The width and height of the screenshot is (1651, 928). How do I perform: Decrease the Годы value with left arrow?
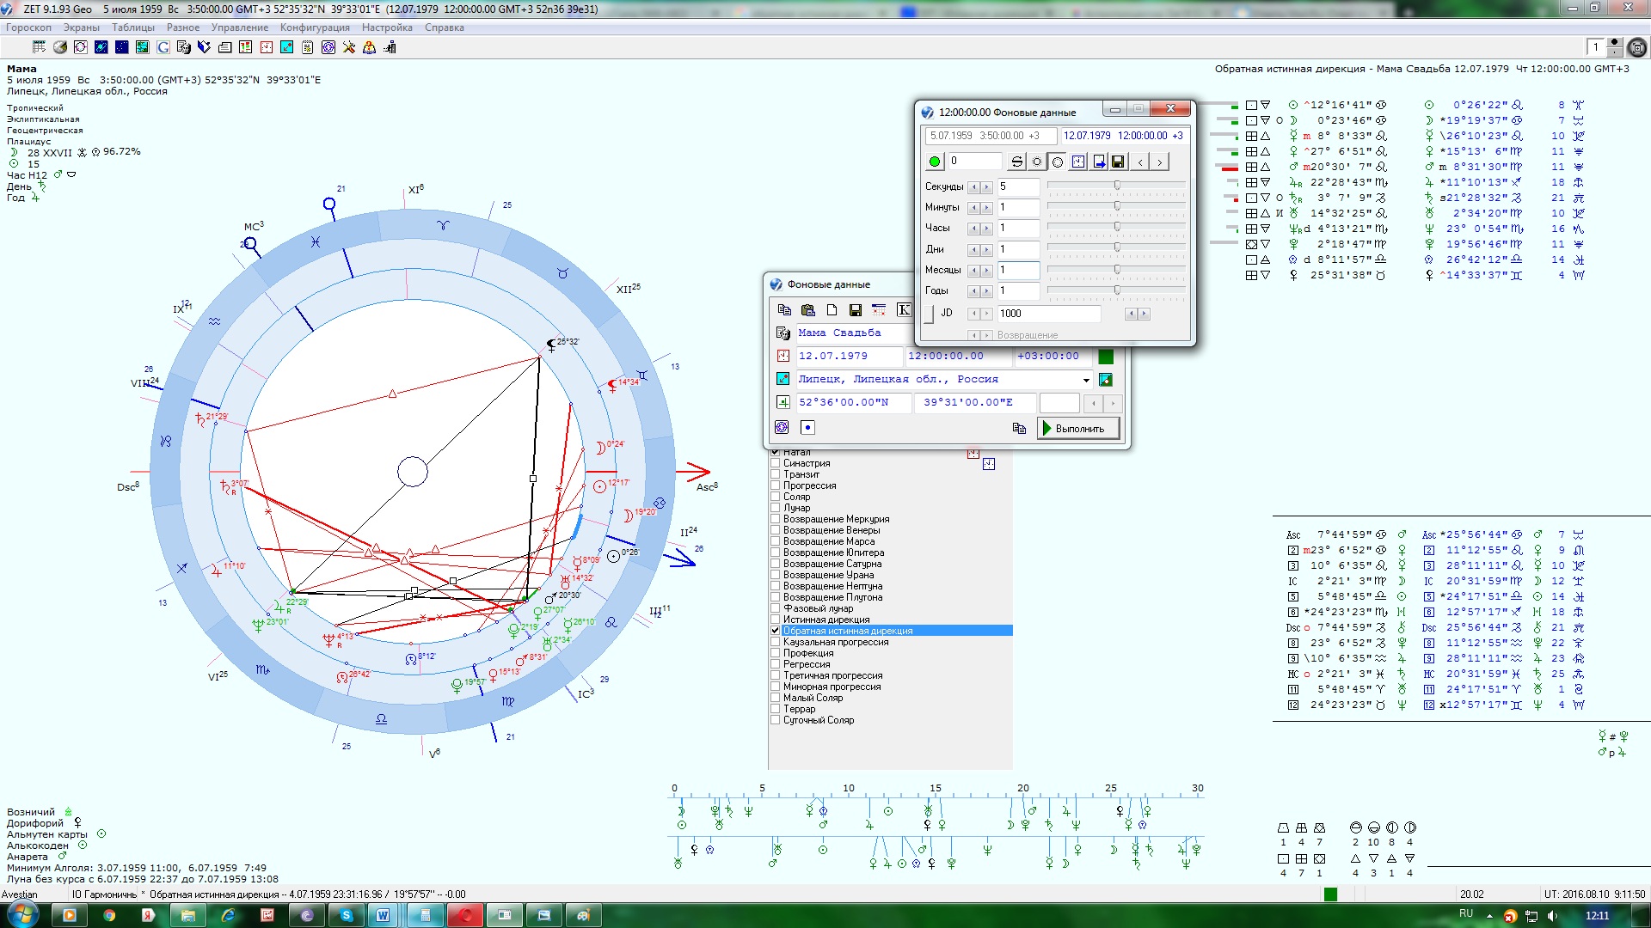click(974, 291)
